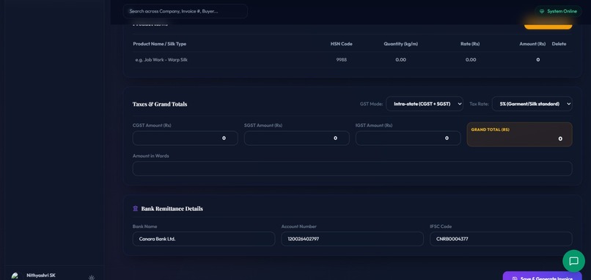Click the Rate (Rs) column header

click(x=470, y=44)
